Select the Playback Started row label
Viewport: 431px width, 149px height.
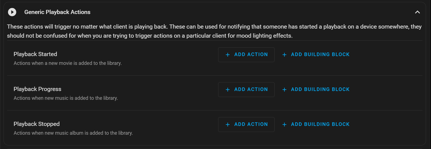click(35, 54)
